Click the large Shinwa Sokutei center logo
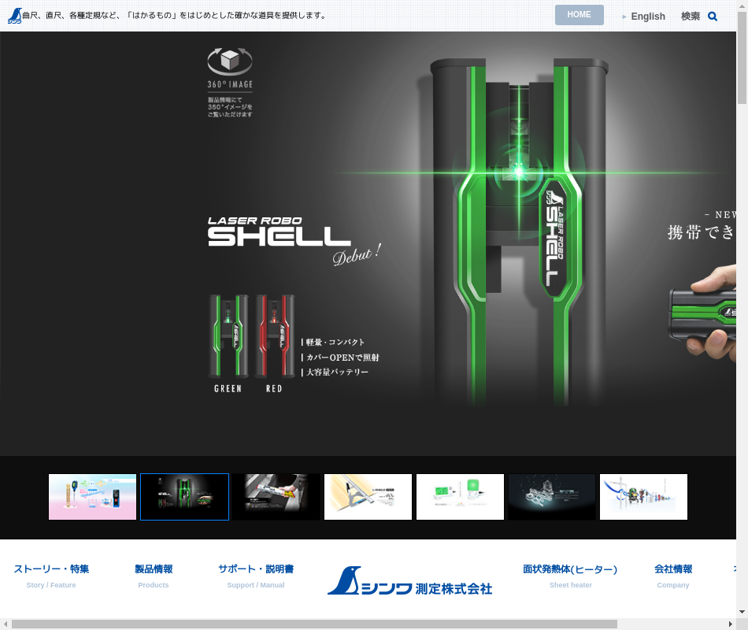This screenshot has width=748, height=630. (x=409, y=581)
